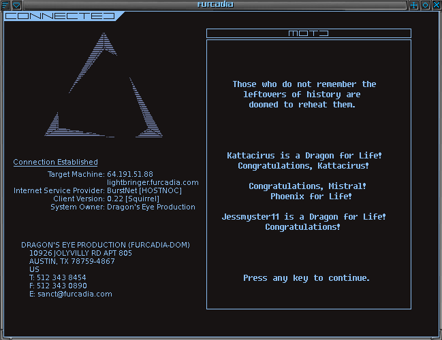Close the Furcadia window with the X

(437, 5)
